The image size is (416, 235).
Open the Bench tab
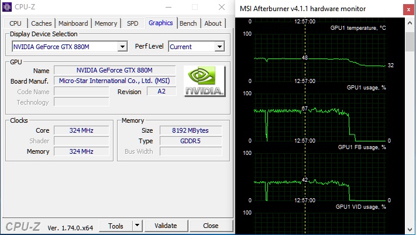click(x=188, y=23)
